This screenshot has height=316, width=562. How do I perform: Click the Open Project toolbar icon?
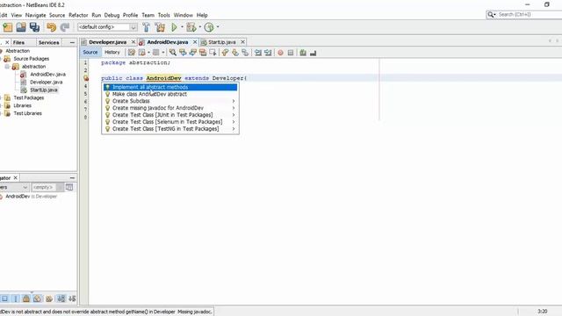pyautogui.click(x=21, y=27)
